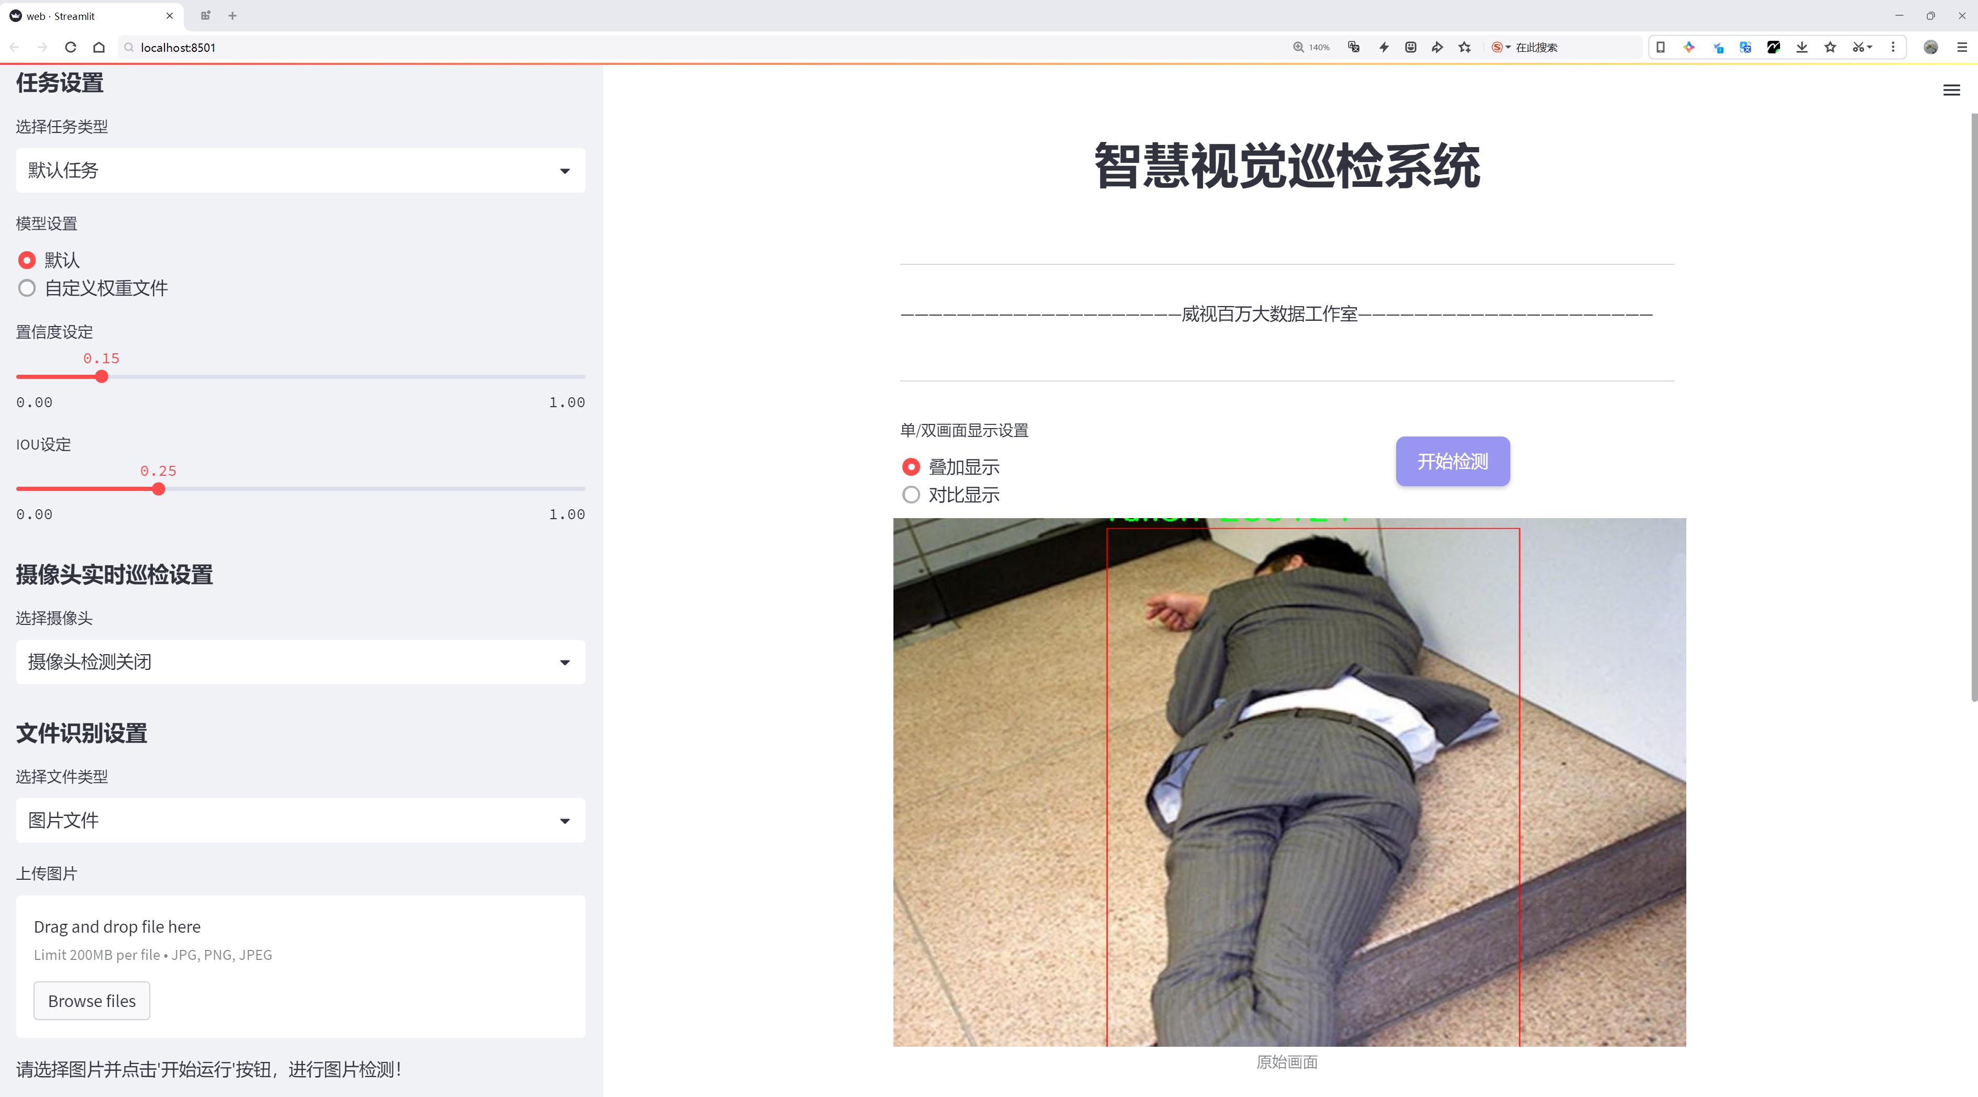Open the Streamlit hamburger menu
The width and height of the screenshot is (1978, 1097).
1951,91
